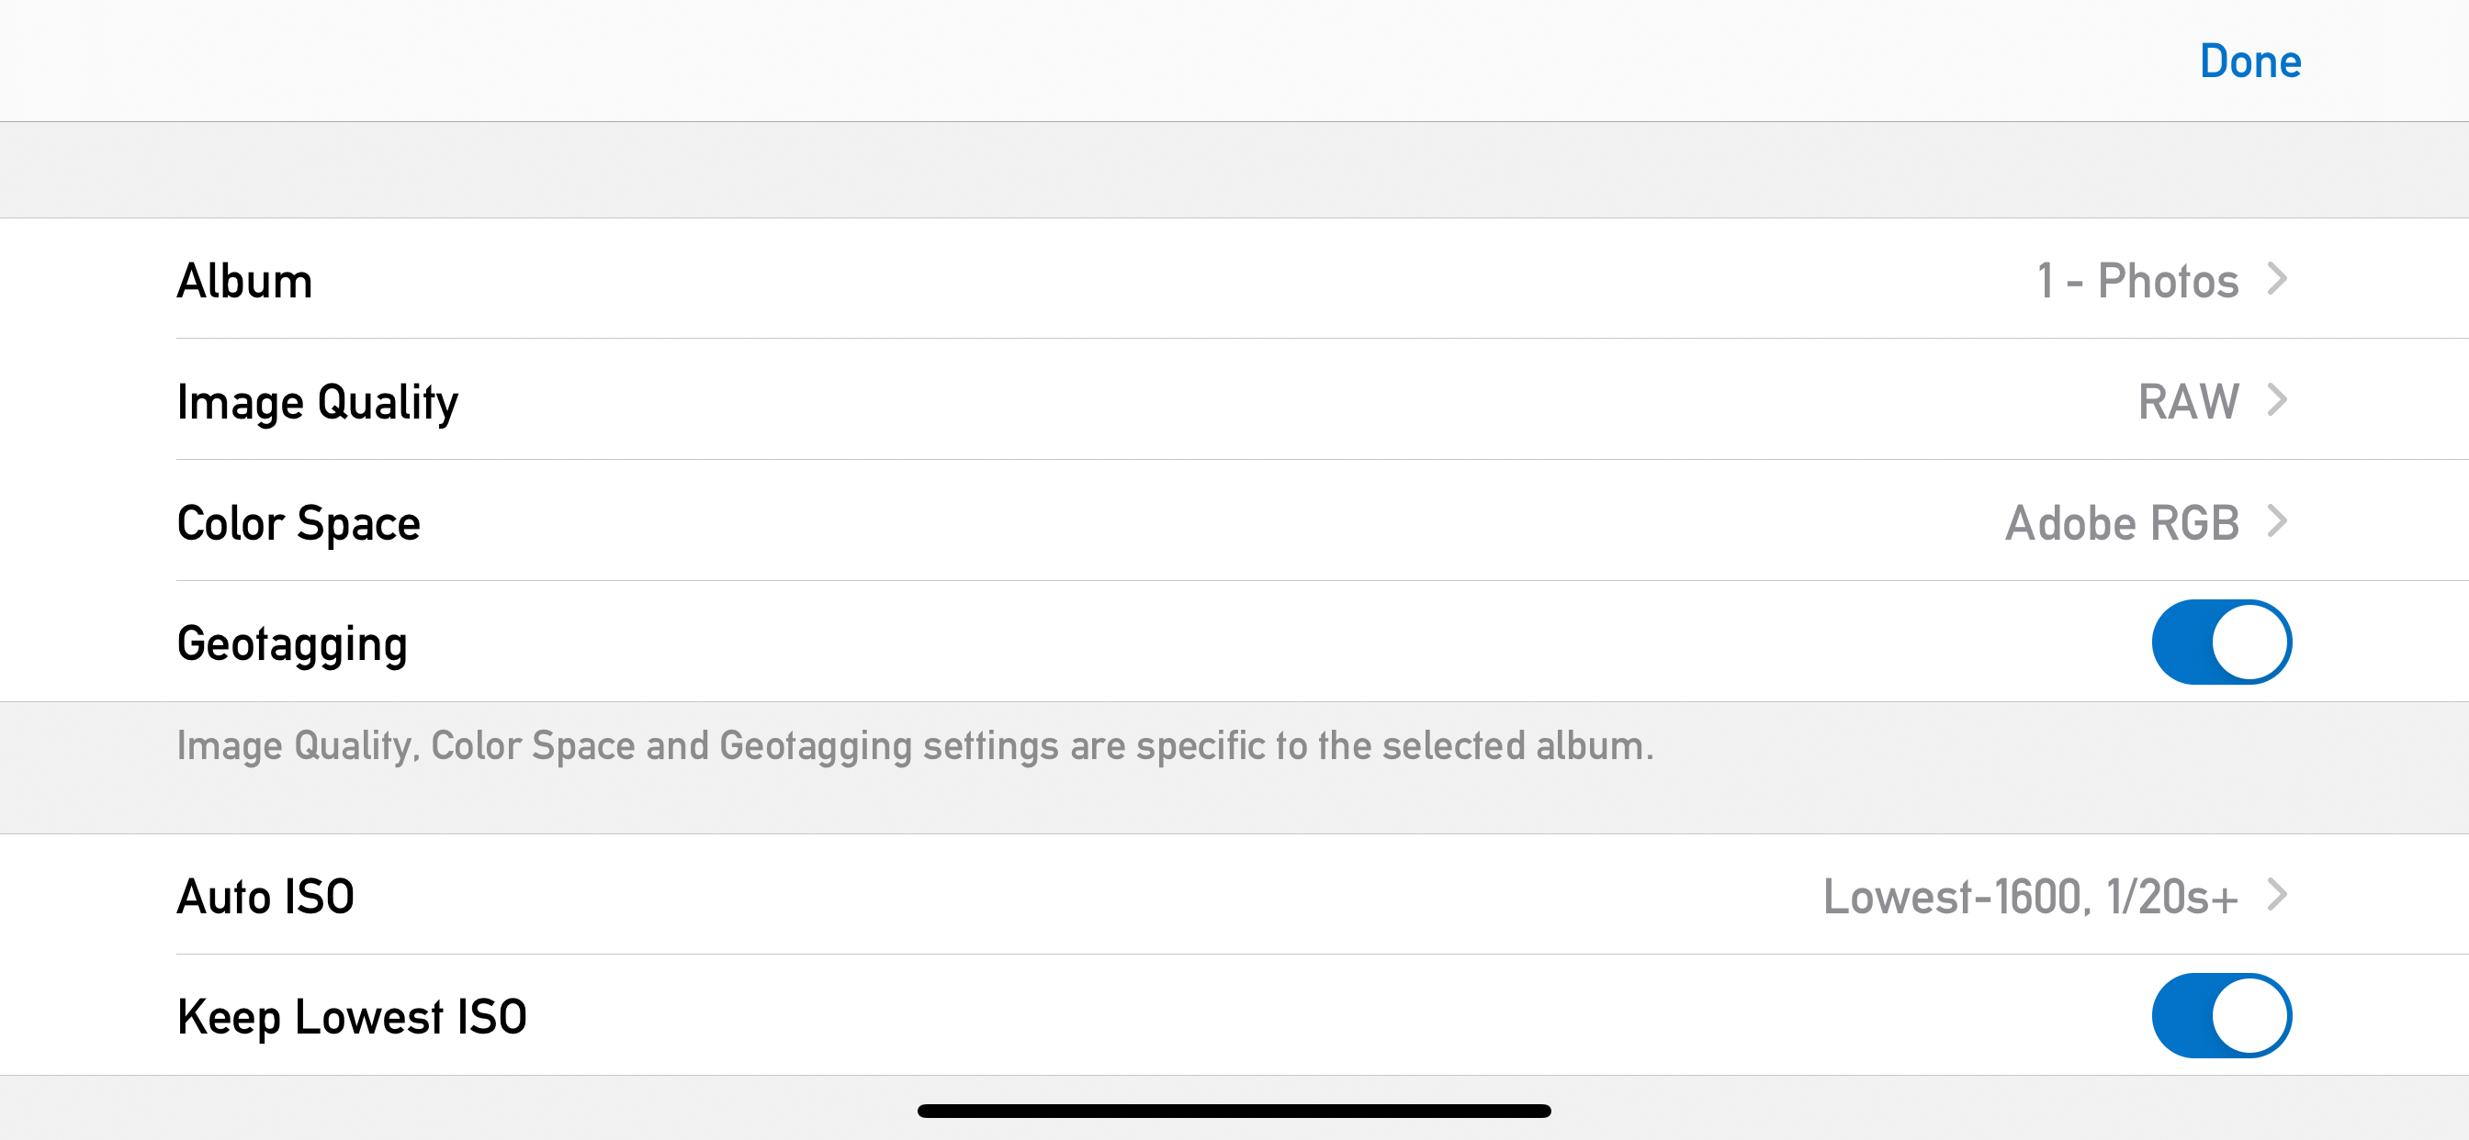Tap the home indicator bar

point(1234,1112)
